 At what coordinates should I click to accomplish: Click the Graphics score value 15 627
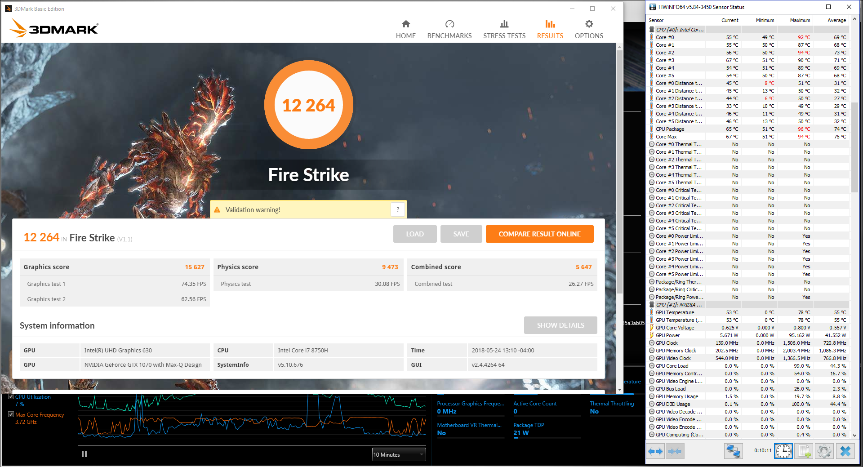point(195,267)
